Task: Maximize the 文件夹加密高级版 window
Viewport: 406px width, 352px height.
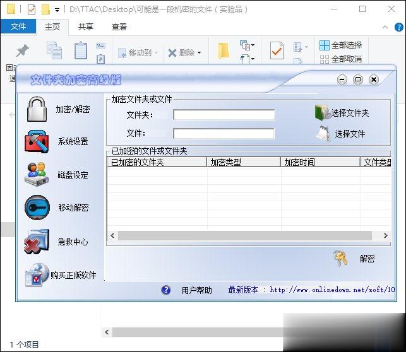Action: [x=358, y=79]
